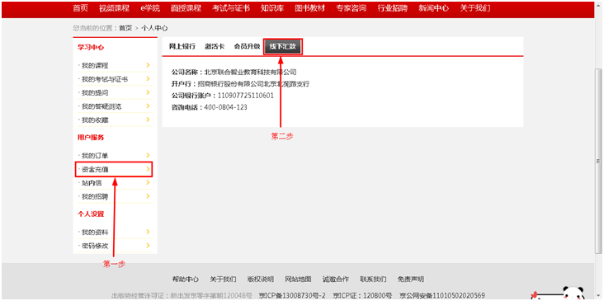Click the 京ICP备13008730号-2 footer text
604x301 pixels.
tap(292, 295)
